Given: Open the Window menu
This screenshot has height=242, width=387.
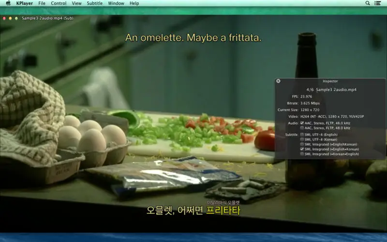Looking at the screenshot, I should click(x=116, y=3).
